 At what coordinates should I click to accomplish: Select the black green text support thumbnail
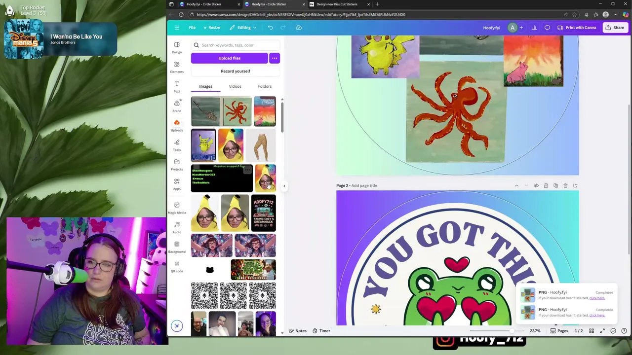click(x=222, y=178)
